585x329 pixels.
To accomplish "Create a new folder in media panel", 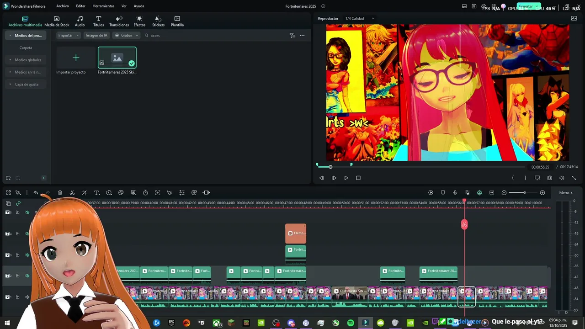I will click(8, 178).
